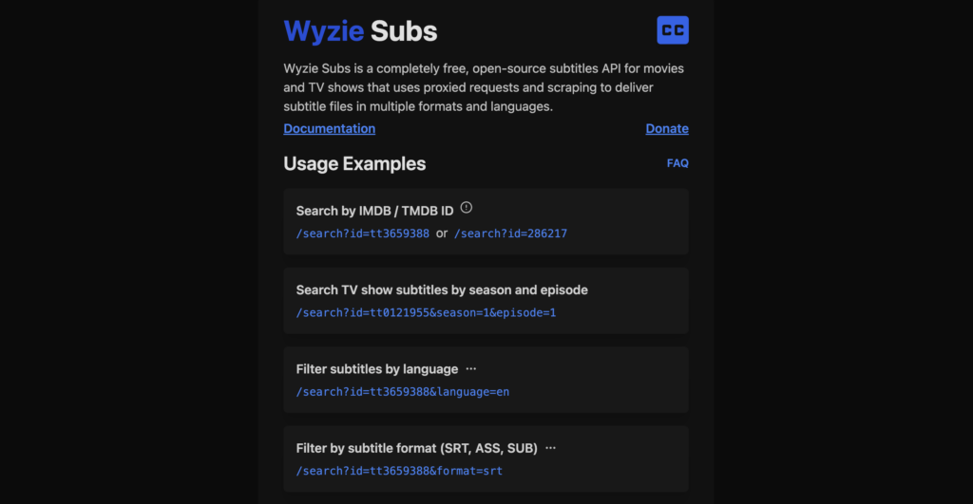Click the ellipsis icon next to Filter subtitles by language
Image resolution: width=973 pixels, height=504 pixels.
(471, 368)
